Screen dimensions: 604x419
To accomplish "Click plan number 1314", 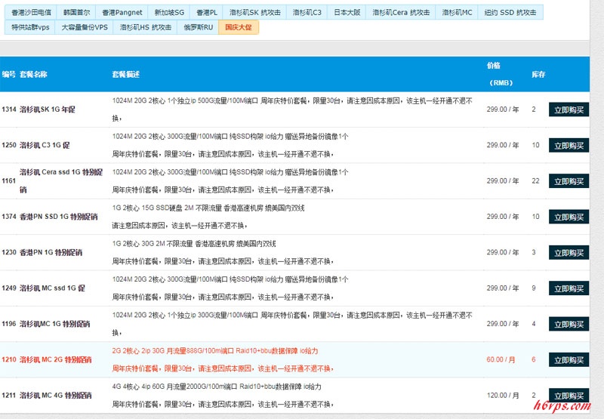I will [x=9, y=109].
